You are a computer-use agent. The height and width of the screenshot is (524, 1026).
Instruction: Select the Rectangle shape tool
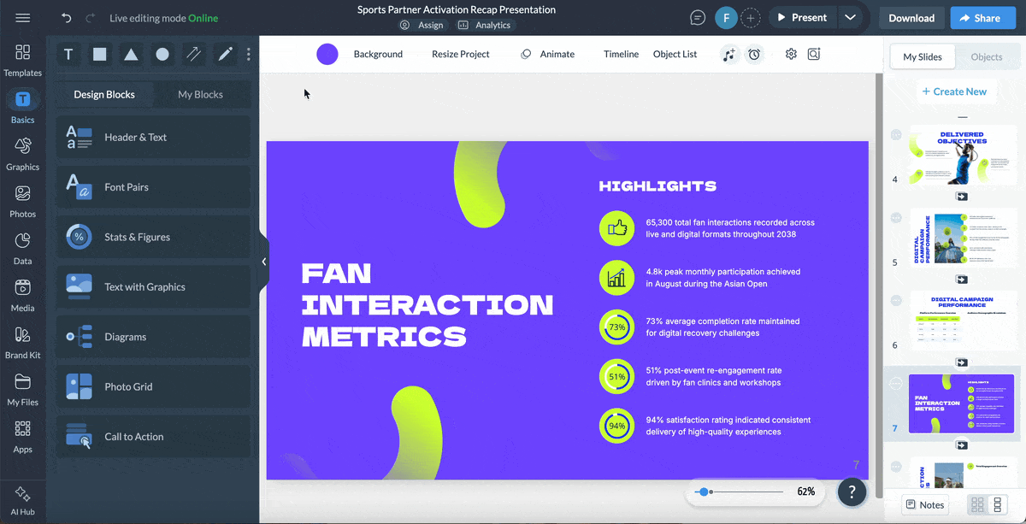(99, 54)
